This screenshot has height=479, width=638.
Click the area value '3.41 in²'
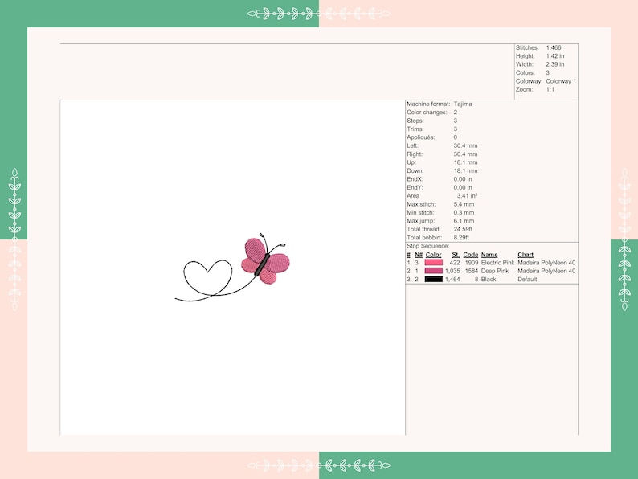tap(467, 196)
